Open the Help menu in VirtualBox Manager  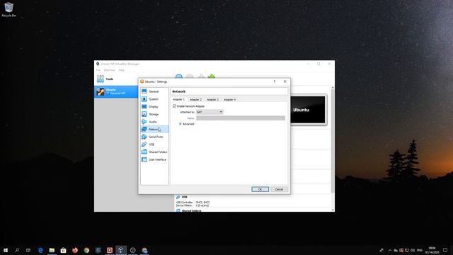[x=122, y=70]
